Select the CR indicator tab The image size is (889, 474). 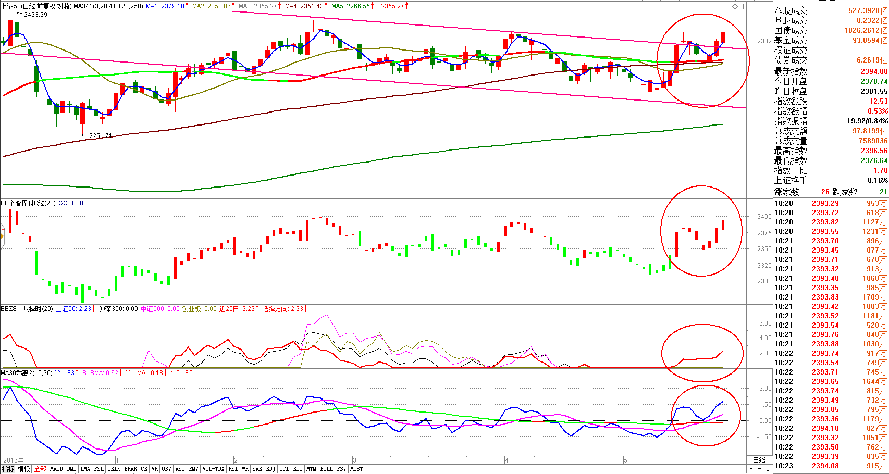pyautogui.click(x=144, y=469)
